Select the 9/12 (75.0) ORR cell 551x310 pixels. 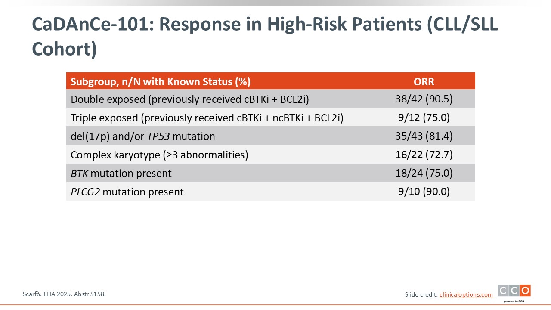[x=424, y=118]
